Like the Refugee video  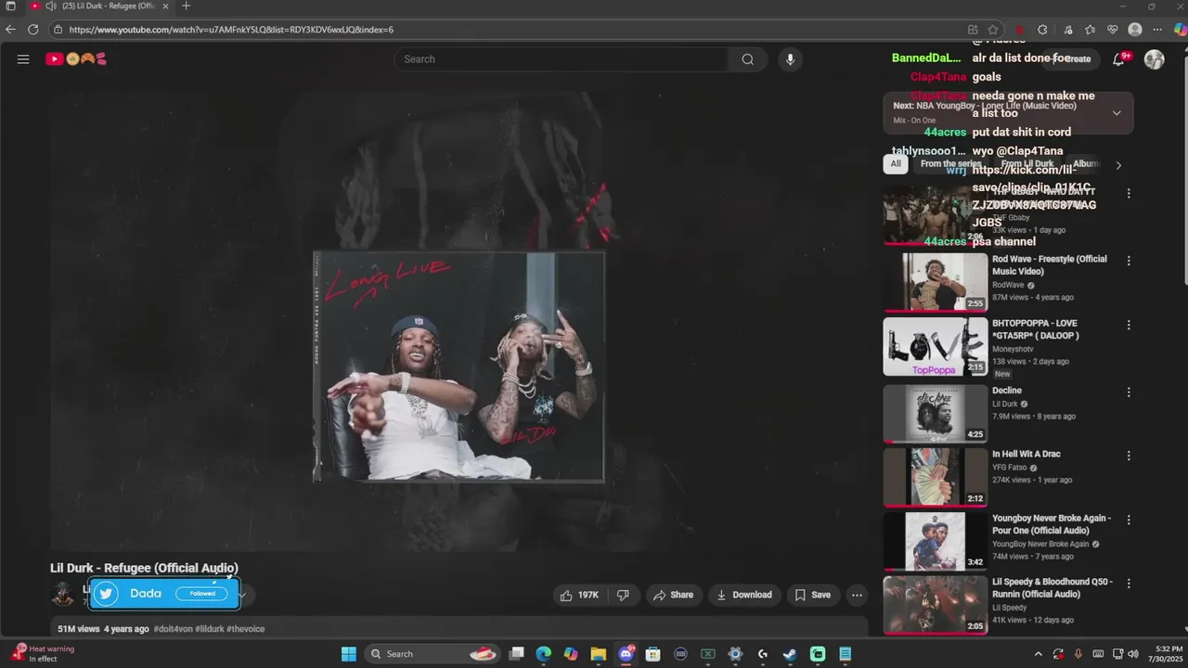click(x=579, y=595)
